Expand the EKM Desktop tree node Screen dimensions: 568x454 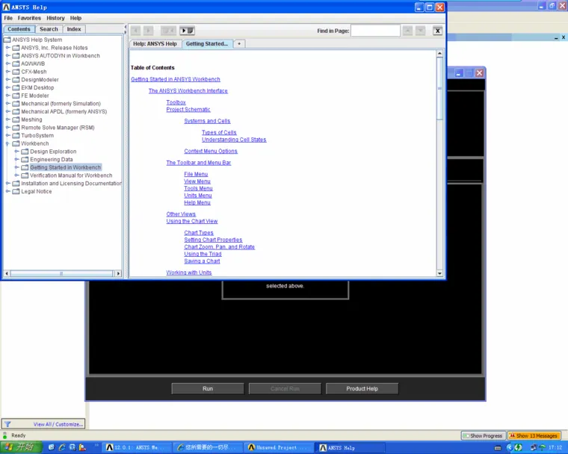tap(7, 87)
